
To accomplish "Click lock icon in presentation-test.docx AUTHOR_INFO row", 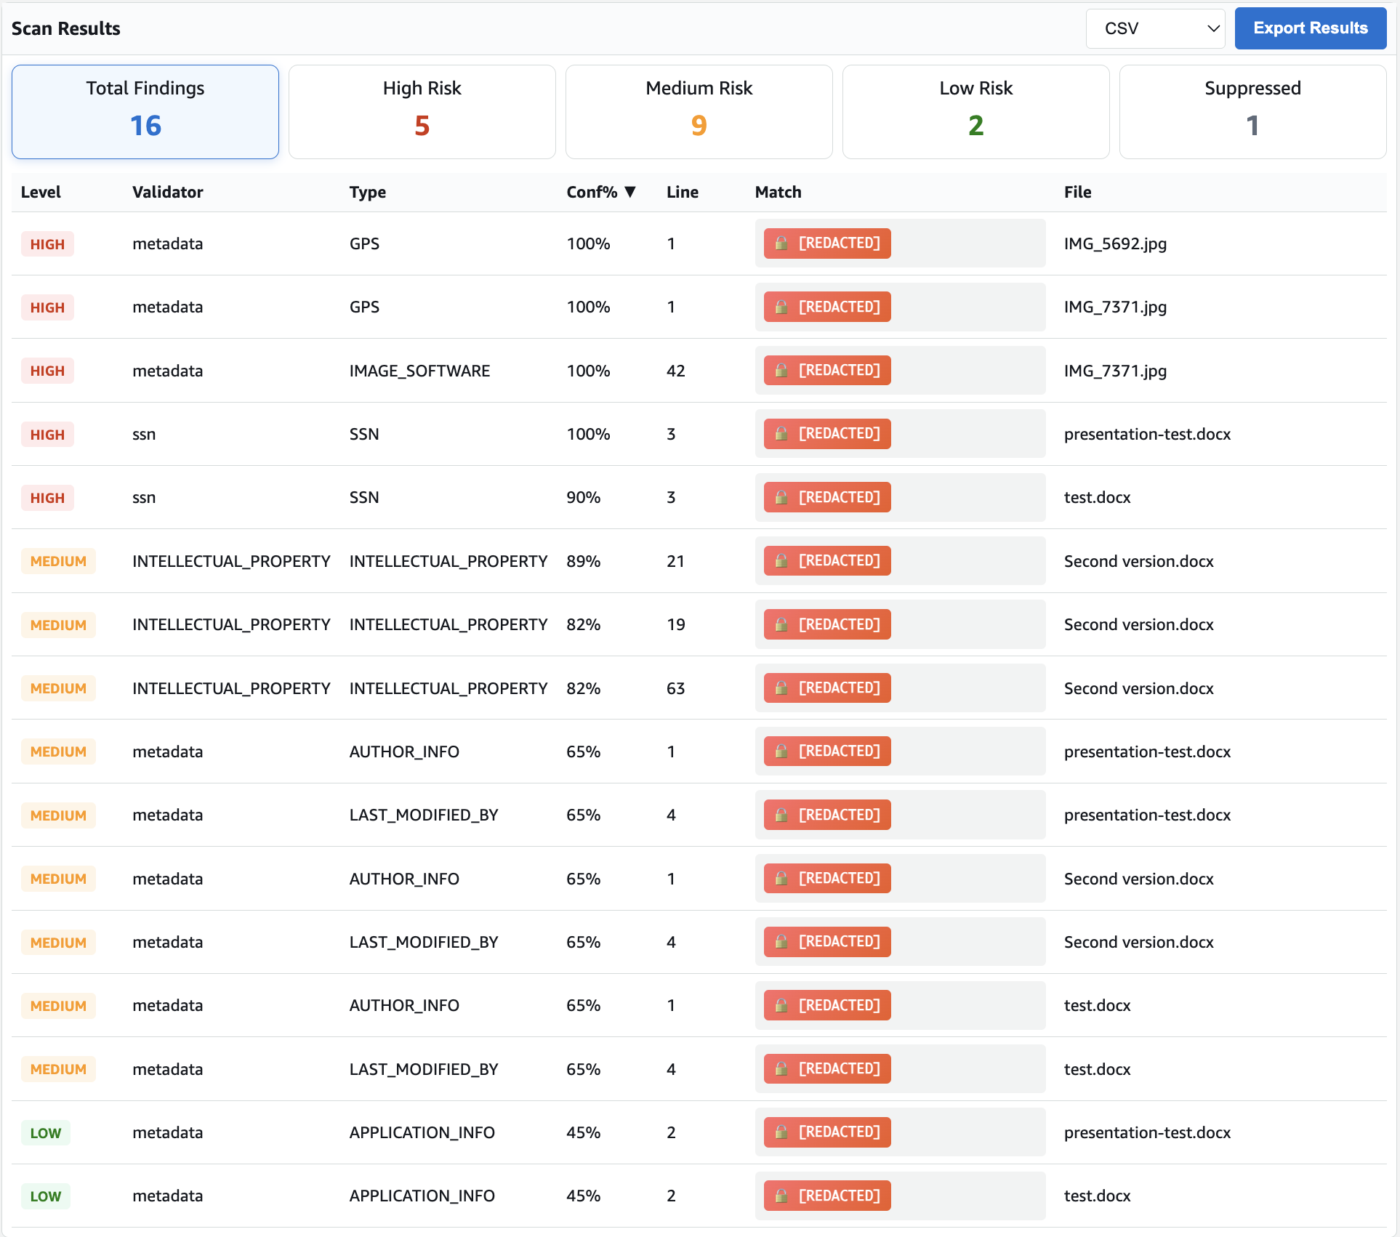I will (781, 752).
